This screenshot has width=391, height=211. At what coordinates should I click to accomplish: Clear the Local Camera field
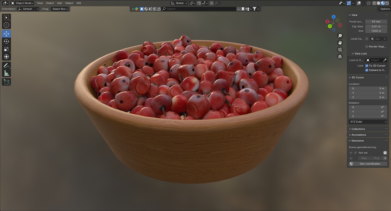384,39
